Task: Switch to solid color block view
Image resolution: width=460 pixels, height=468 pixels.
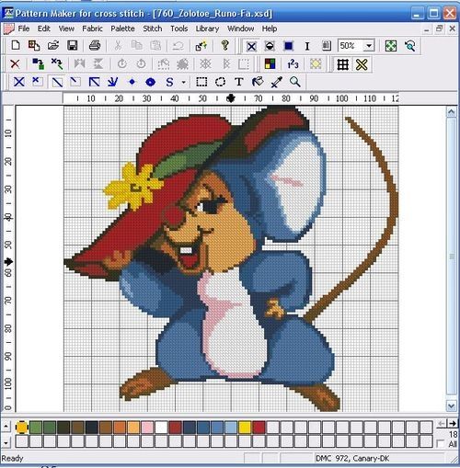Action: [x=288, y=46]
